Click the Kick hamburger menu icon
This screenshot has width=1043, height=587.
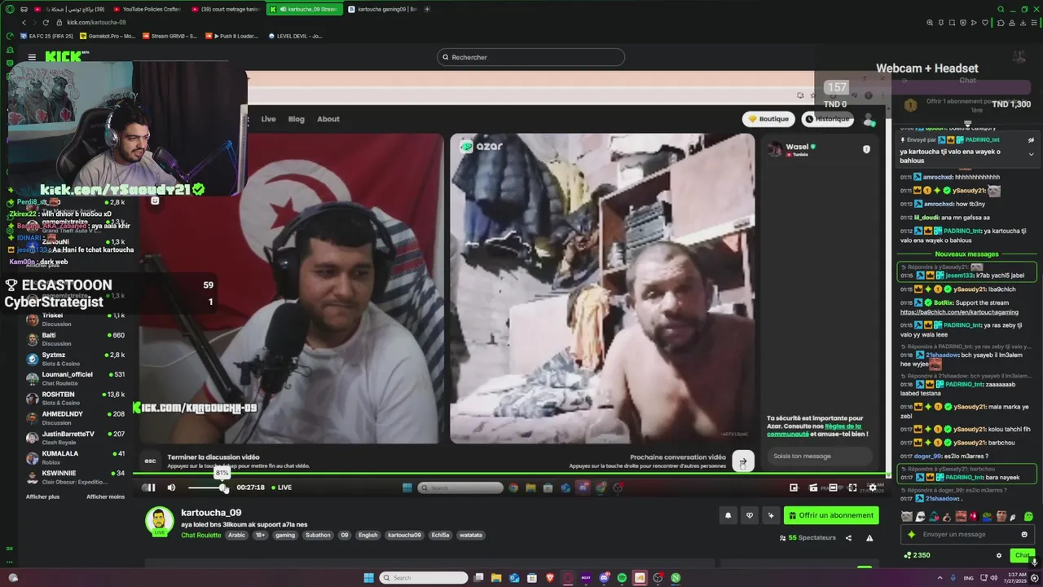[32, 57]
